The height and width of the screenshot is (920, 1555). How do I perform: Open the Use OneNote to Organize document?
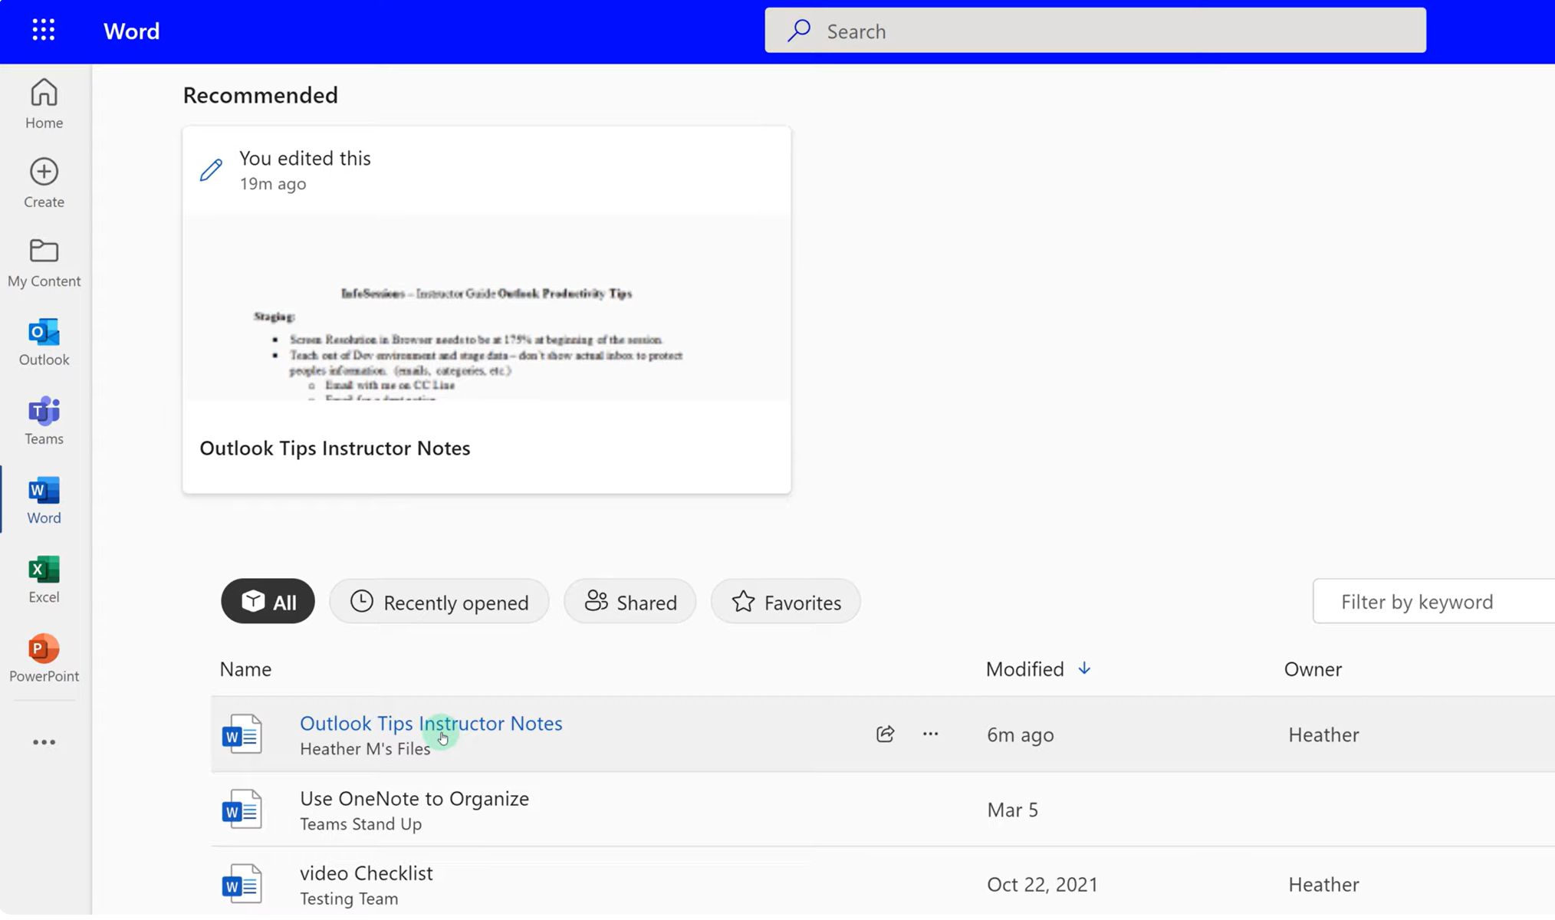click(x=414, y=798)
